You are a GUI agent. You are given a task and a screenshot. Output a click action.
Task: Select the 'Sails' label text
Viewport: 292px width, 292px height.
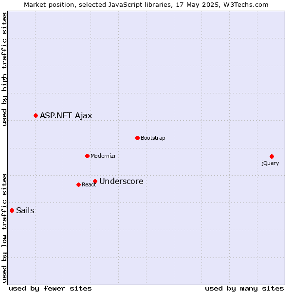coord(25,211)
